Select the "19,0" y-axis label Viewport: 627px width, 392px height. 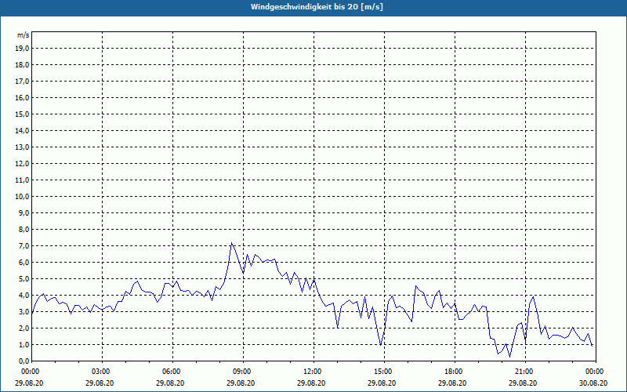coord(23,49)
